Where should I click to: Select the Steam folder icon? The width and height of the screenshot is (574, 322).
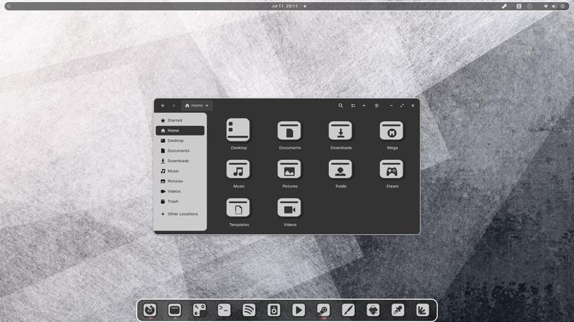(x=391, y=169)
